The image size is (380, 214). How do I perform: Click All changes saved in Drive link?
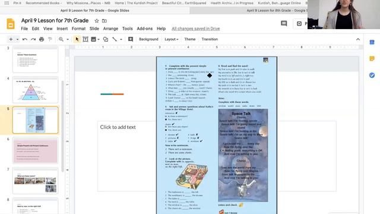point(195,29)
